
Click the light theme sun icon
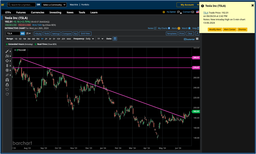pos(164,12)
